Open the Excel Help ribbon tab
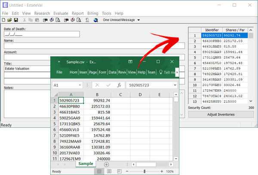 click(x=141, y=72)
